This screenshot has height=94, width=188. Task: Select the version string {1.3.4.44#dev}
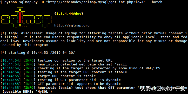[69, 14]
